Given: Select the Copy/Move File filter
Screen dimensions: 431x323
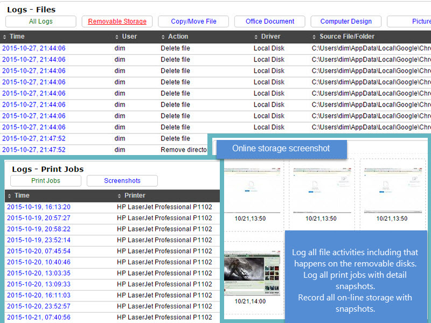Looking at the screenshot, I should click(193, 22).
